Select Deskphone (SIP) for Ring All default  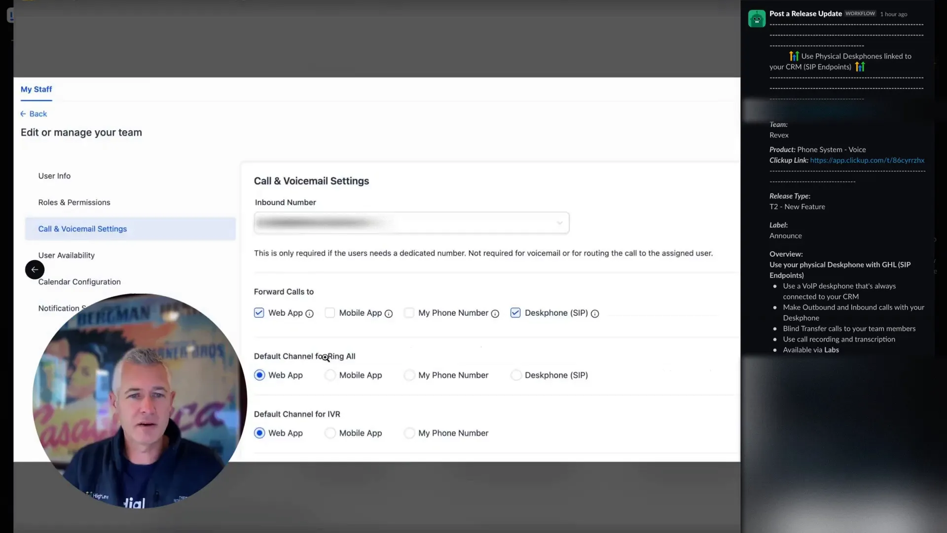(516, 375)
